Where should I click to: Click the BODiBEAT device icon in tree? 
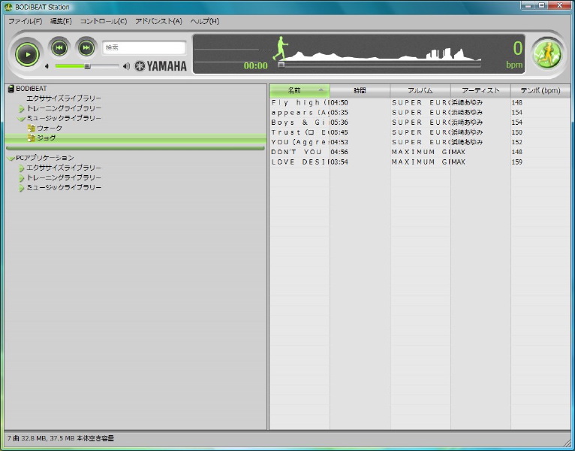pos(11,89)
